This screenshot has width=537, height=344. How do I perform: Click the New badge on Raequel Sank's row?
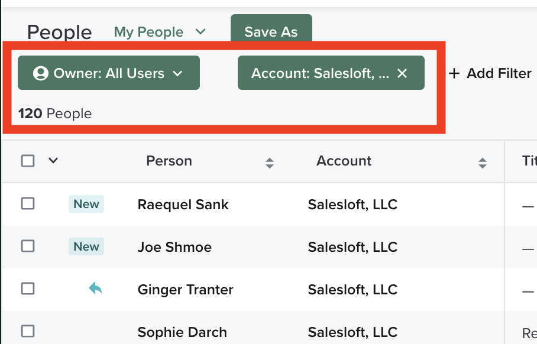coord(86,204)
